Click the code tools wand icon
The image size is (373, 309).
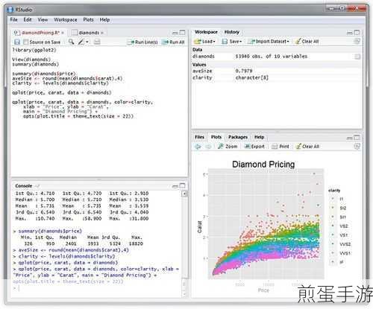click(81, 42)
